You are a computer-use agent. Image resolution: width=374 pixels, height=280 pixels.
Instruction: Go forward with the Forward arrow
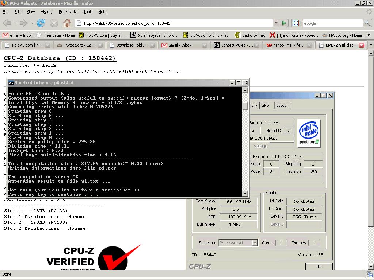click(x=23, y=23)
